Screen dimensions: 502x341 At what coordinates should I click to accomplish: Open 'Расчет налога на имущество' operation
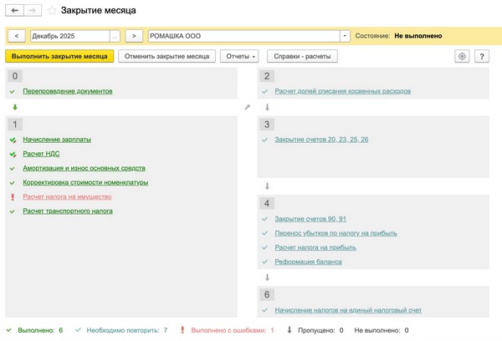coord(67,197)
